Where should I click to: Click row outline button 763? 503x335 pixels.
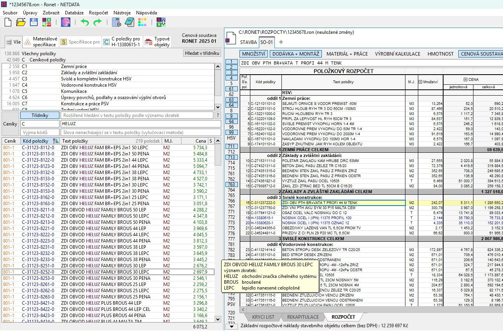pos(231,185)
